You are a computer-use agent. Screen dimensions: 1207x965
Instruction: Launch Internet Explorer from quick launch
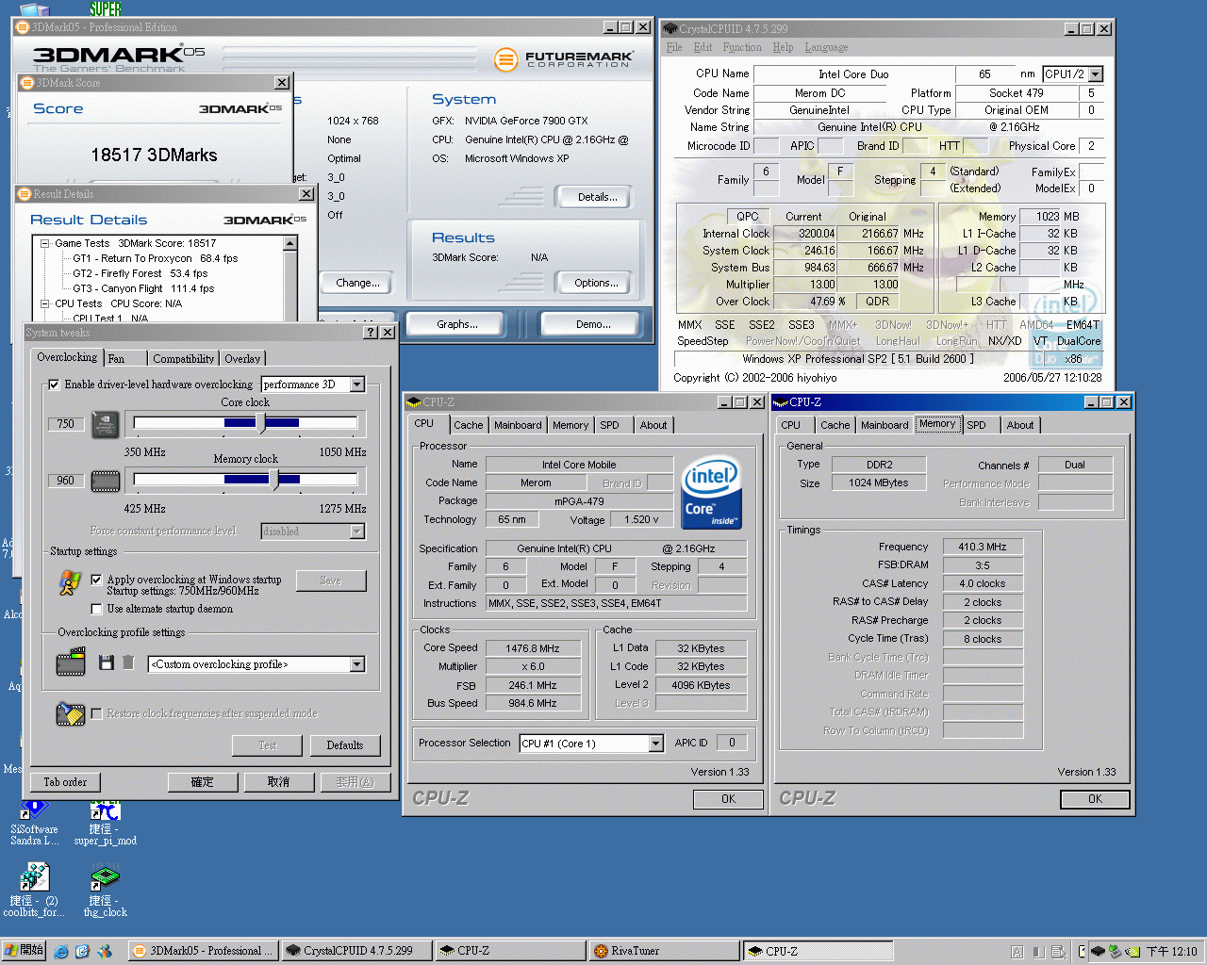point(61,952)
